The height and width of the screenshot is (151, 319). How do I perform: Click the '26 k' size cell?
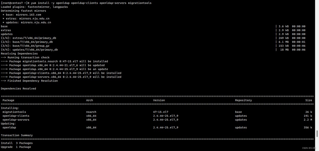(x=309, y=112)
